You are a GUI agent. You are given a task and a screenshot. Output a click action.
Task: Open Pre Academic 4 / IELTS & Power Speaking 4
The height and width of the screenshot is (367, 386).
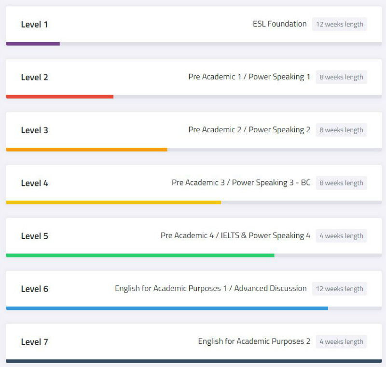pos(235,236)
